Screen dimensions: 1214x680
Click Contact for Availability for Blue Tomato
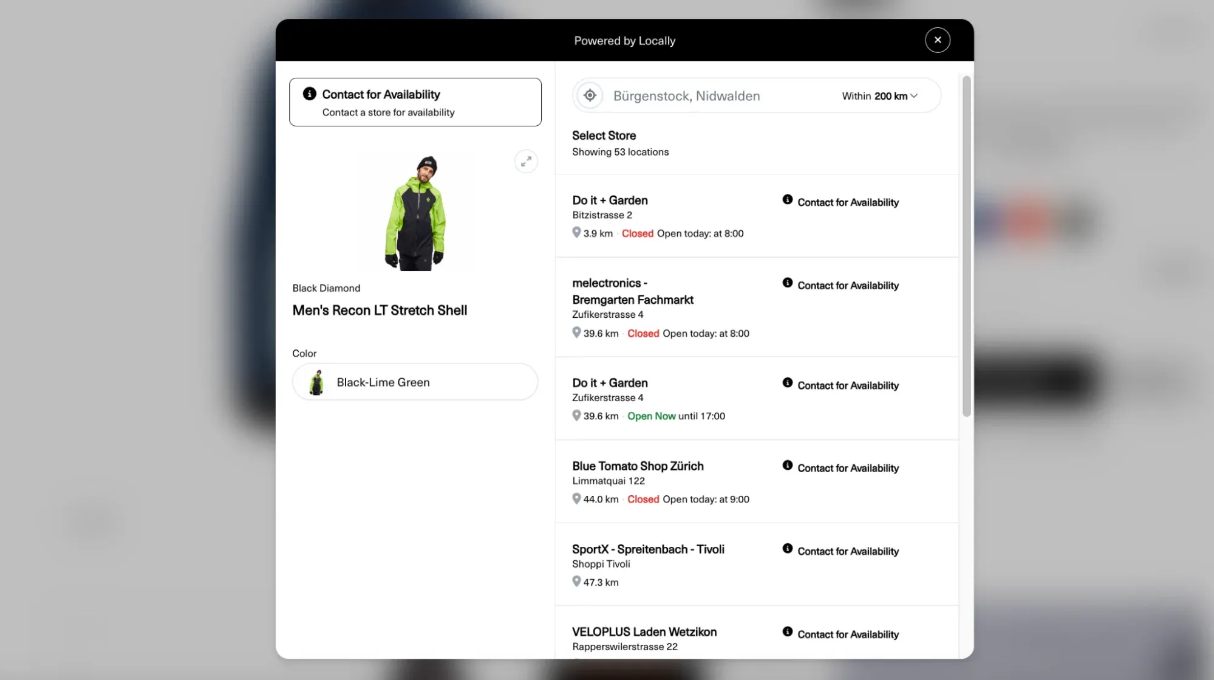848,468
